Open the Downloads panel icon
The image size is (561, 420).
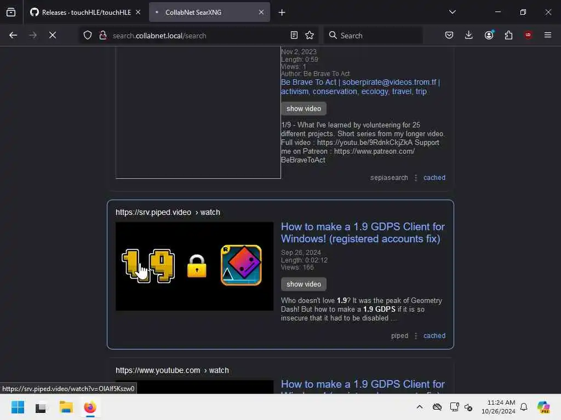tap(469, 35)
